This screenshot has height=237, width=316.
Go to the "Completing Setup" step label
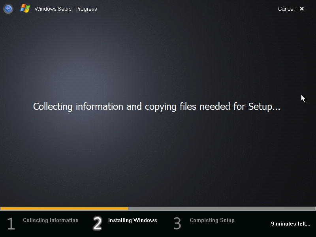point(212,220)
